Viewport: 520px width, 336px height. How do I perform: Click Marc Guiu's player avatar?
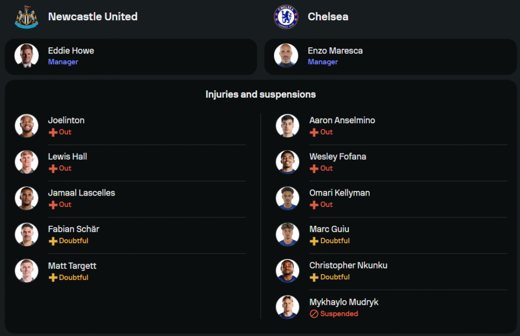288,235
